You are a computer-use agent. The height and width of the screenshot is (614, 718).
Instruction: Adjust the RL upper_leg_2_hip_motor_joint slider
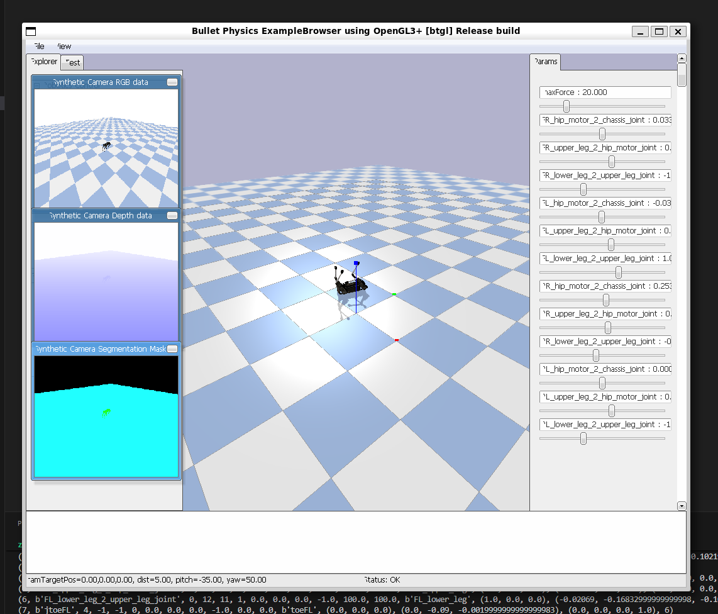click(x=611, y=411)
